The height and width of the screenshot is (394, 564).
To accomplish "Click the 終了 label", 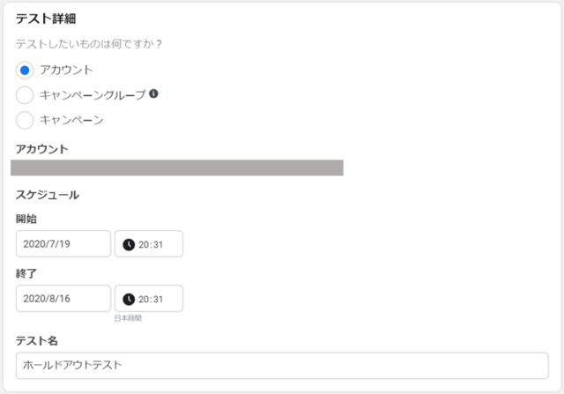I will click(x=26, y=273).
